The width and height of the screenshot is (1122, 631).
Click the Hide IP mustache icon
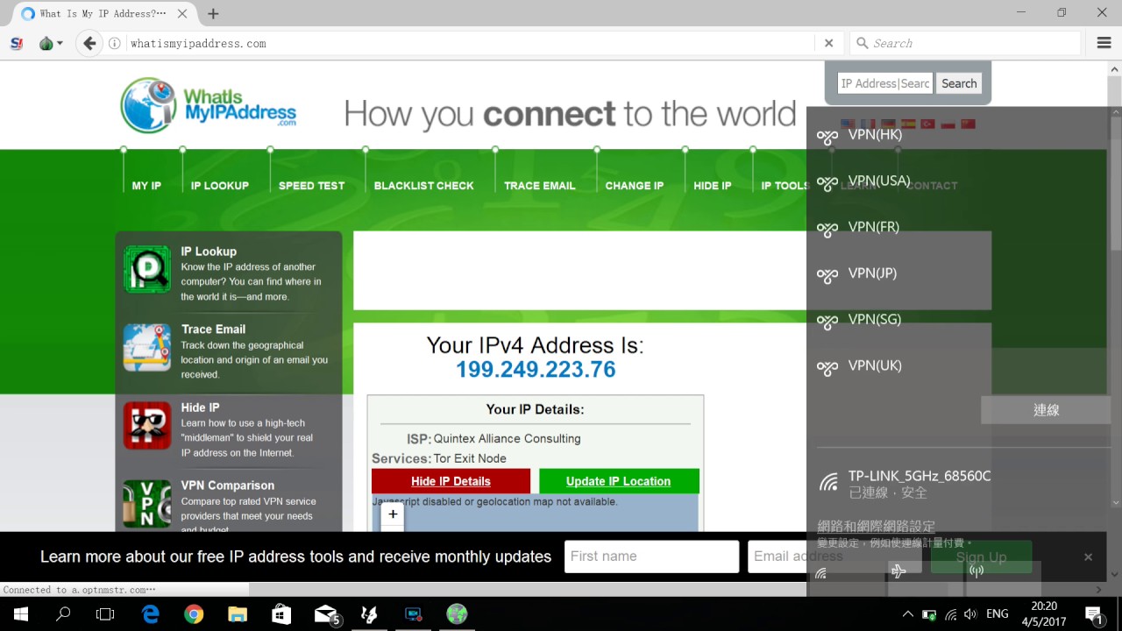coord(147,425)
